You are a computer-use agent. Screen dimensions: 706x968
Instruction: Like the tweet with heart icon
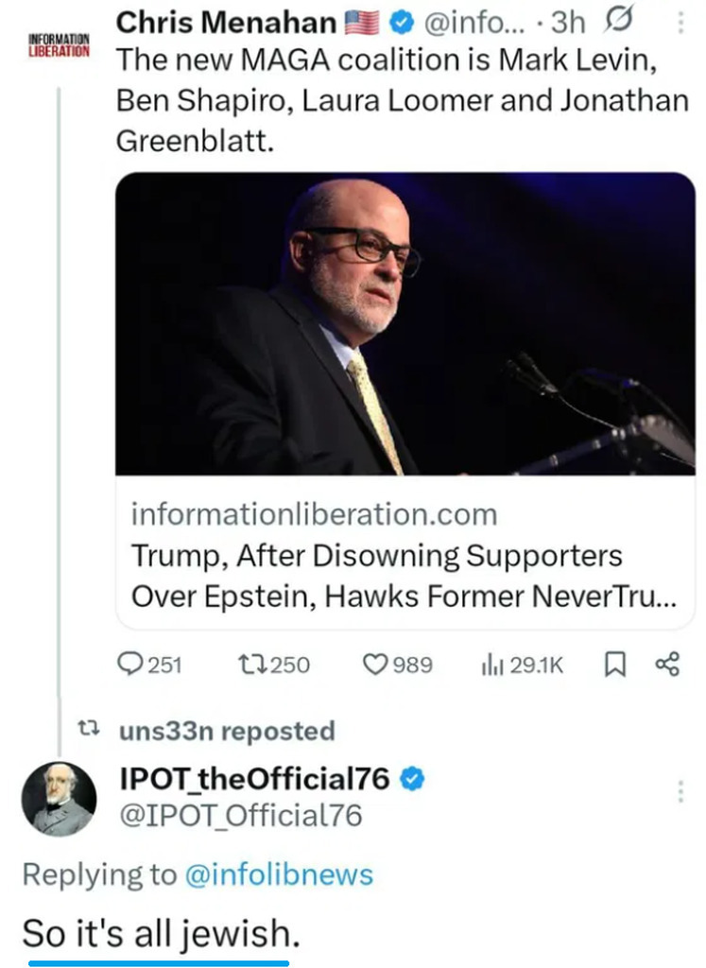377,665
